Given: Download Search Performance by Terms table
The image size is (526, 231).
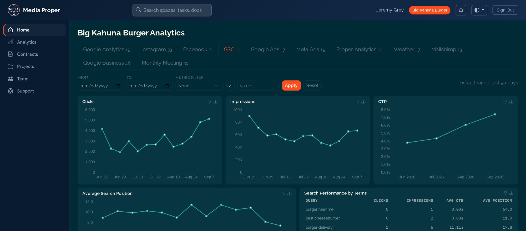Looking at the screenshot, I should (511, 193).
